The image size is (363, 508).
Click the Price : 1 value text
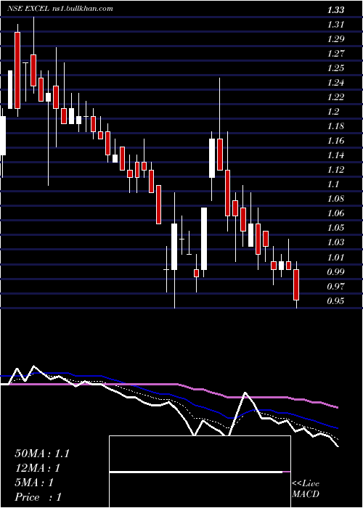click(38, 497)
